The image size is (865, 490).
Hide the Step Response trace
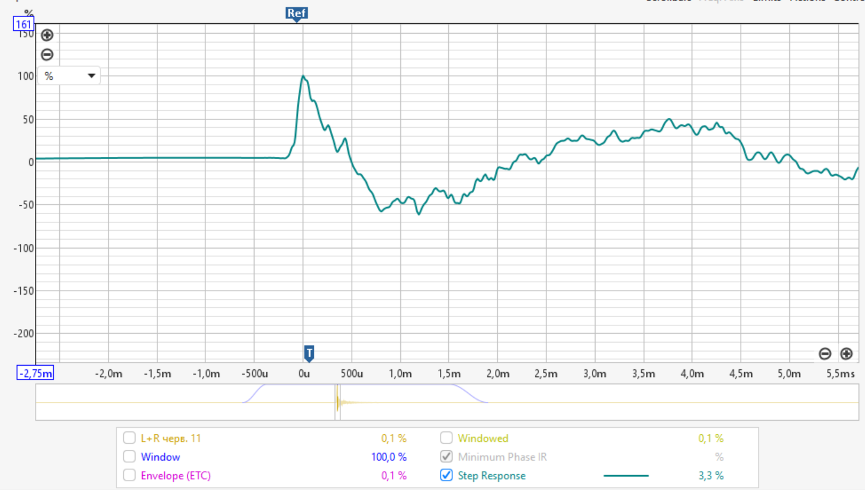pos(446,475)
